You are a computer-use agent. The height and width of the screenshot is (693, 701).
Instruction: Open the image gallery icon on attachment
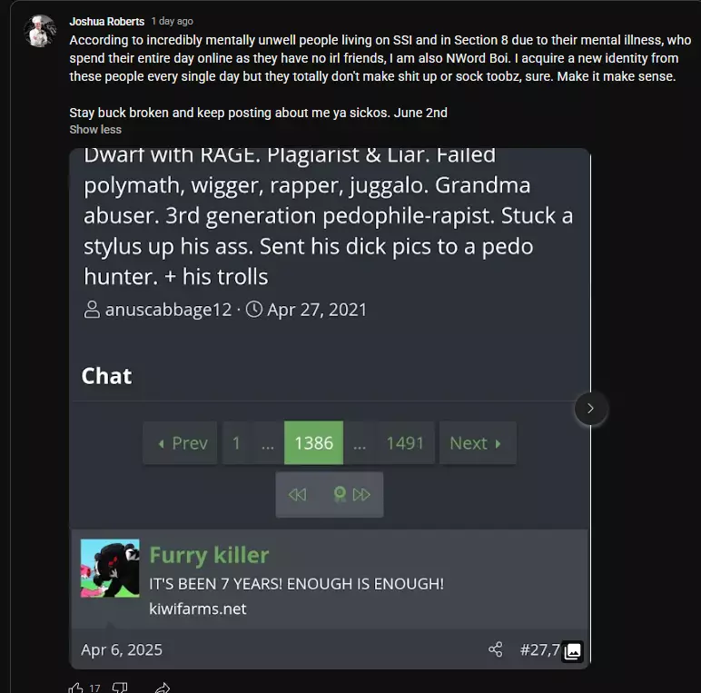click(x=573, y=651)
